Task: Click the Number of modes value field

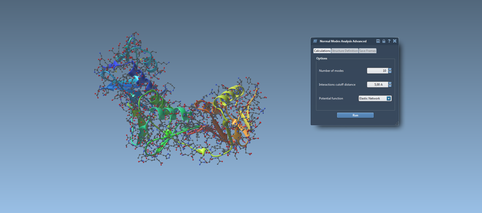Action: pyautogui.click(x=377, y=71)
